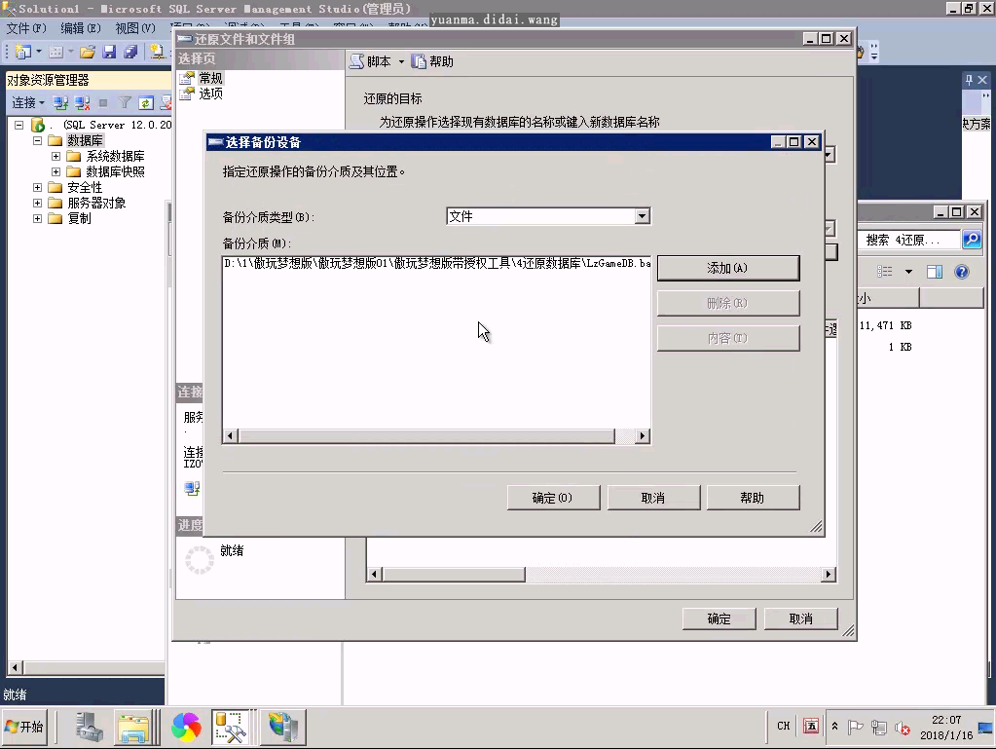Expand the 安全性 folder
This screenshot has width=996, height=749.
point(37,187)
